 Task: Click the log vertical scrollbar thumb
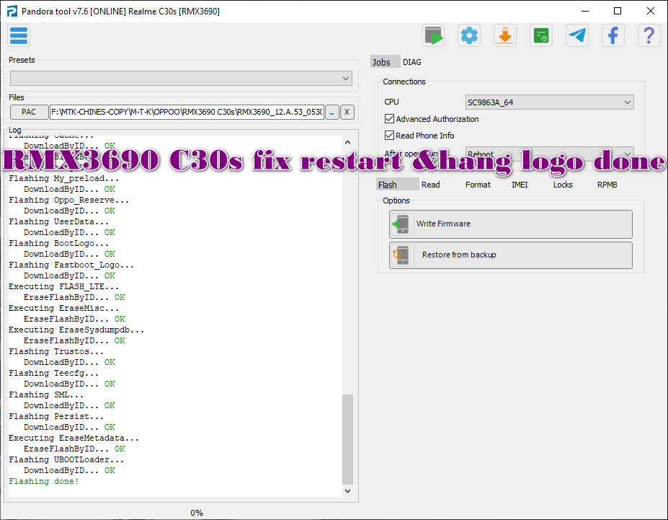347,439
